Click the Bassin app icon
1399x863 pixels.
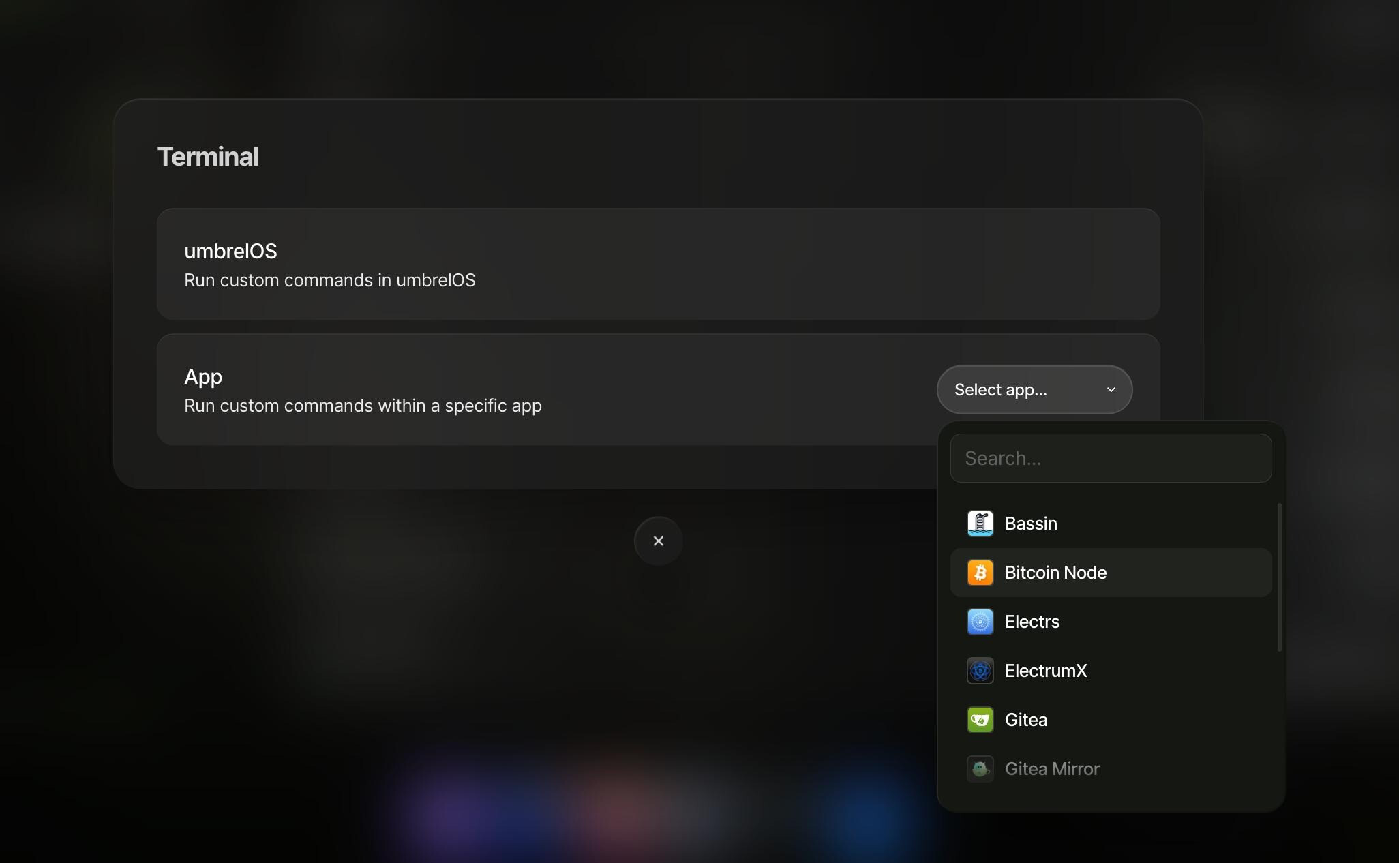point(980,524)
